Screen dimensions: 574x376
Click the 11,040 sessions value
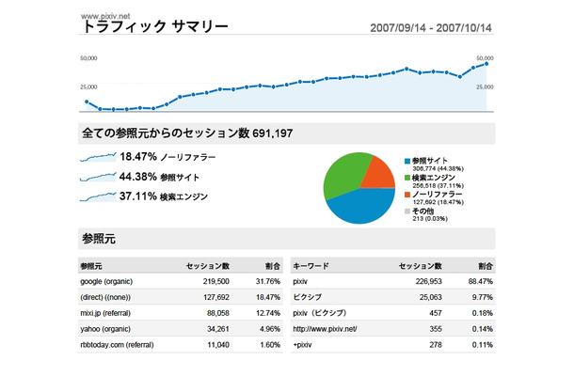point(218,345)
